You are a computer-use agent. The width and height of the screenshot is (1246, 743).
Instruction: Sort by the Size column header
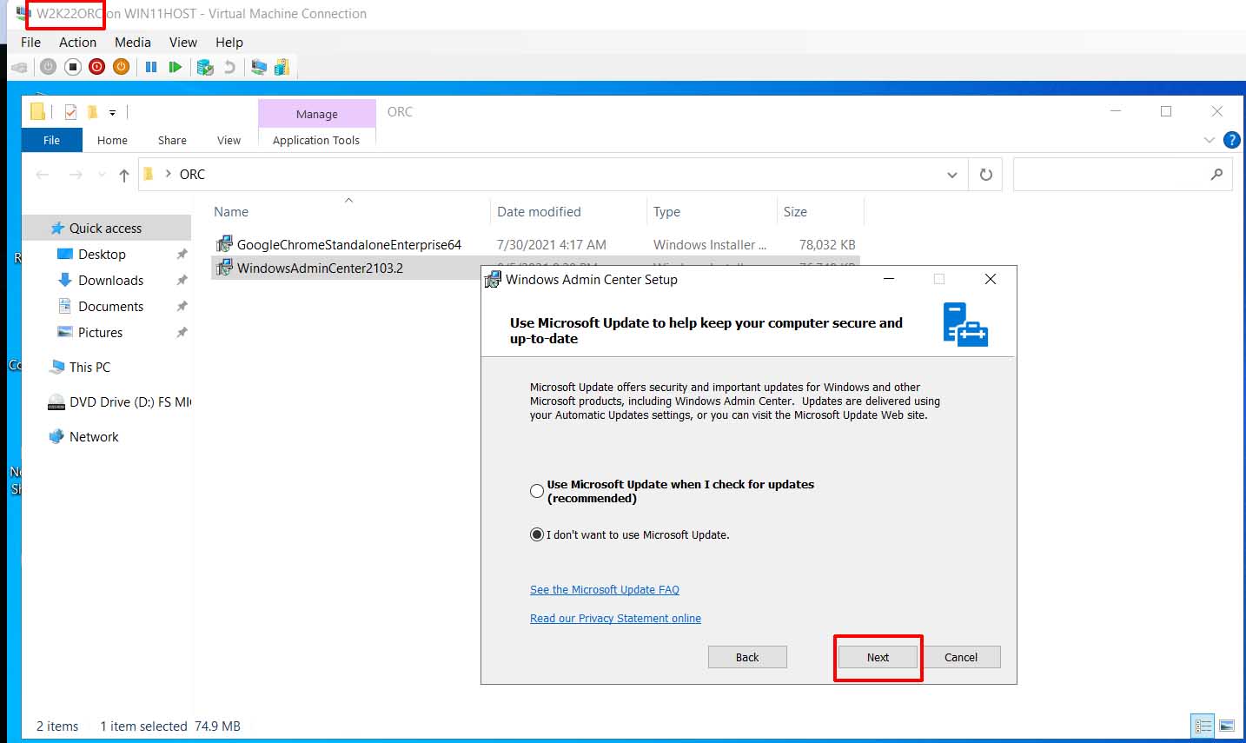coord(820,211)
